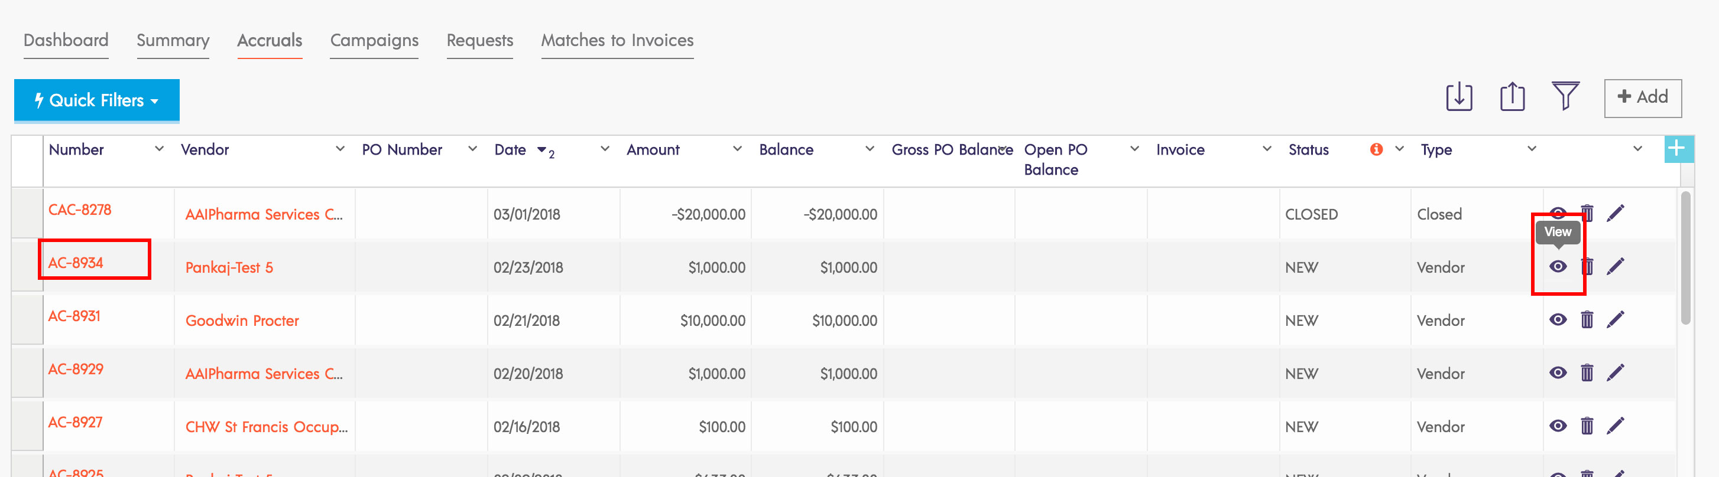Open the Pankaj-Test 5 vendor link

(229, 268)
